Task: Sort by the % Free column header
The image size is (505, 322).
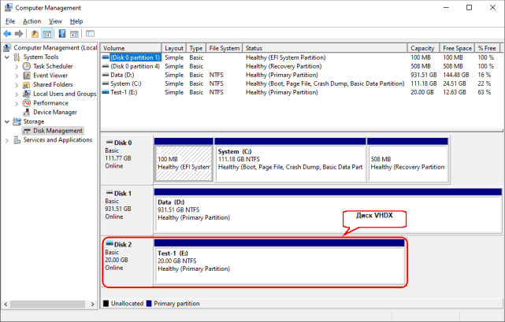Action: tap(488, 48)
